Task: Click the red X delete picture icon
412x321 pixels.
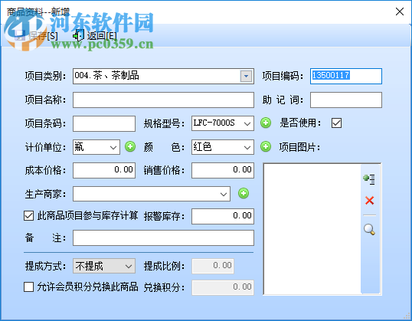Action: (369, 200)
